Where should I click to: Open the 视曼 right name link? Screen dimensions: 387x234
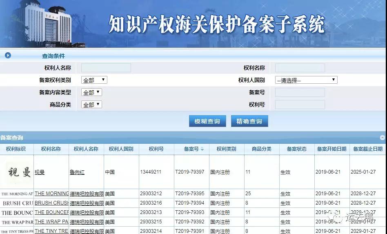tap(40, 172)
